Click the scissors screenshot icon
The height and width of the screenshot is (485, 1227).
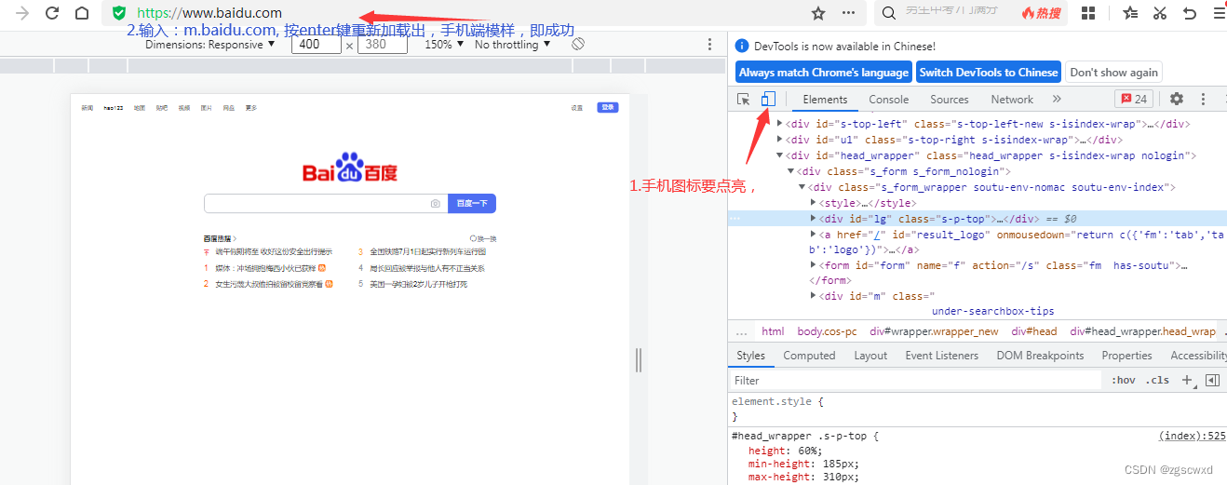tap(1159, 13)
